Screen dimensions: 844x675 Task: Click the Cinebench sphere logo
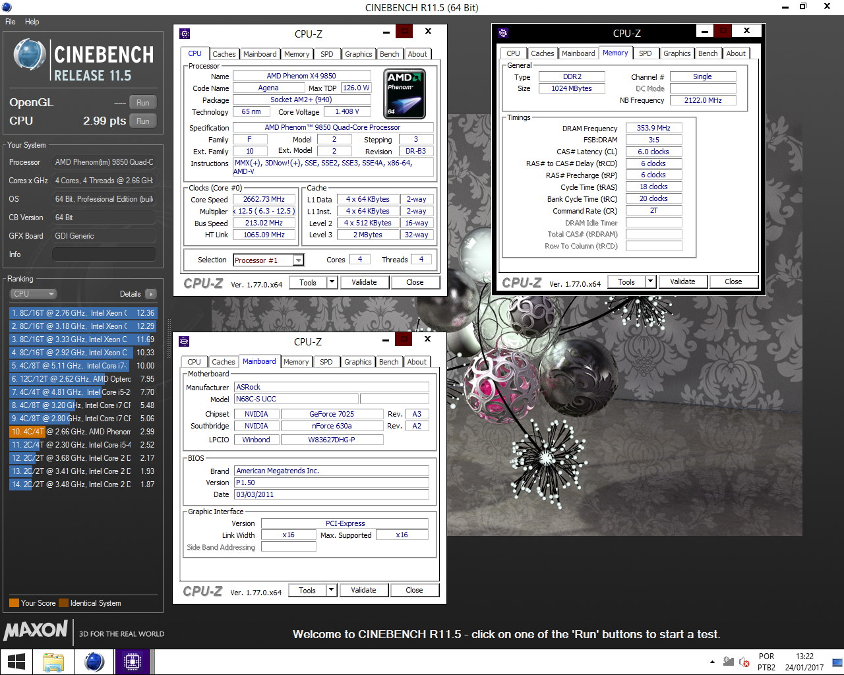29,55
